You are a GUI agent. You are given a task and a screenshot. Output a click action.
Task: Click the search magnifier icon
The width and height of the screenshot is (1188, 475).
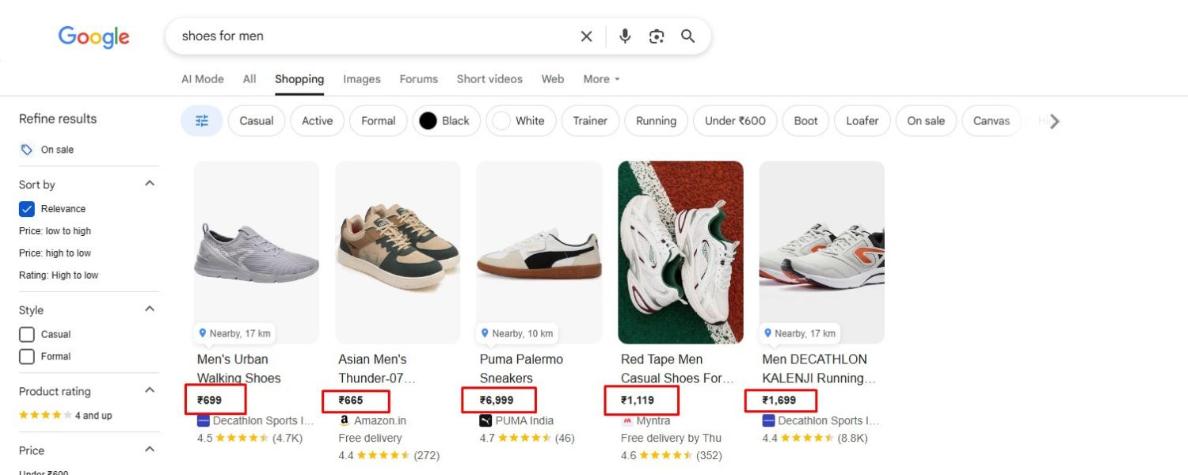(687, 36)
